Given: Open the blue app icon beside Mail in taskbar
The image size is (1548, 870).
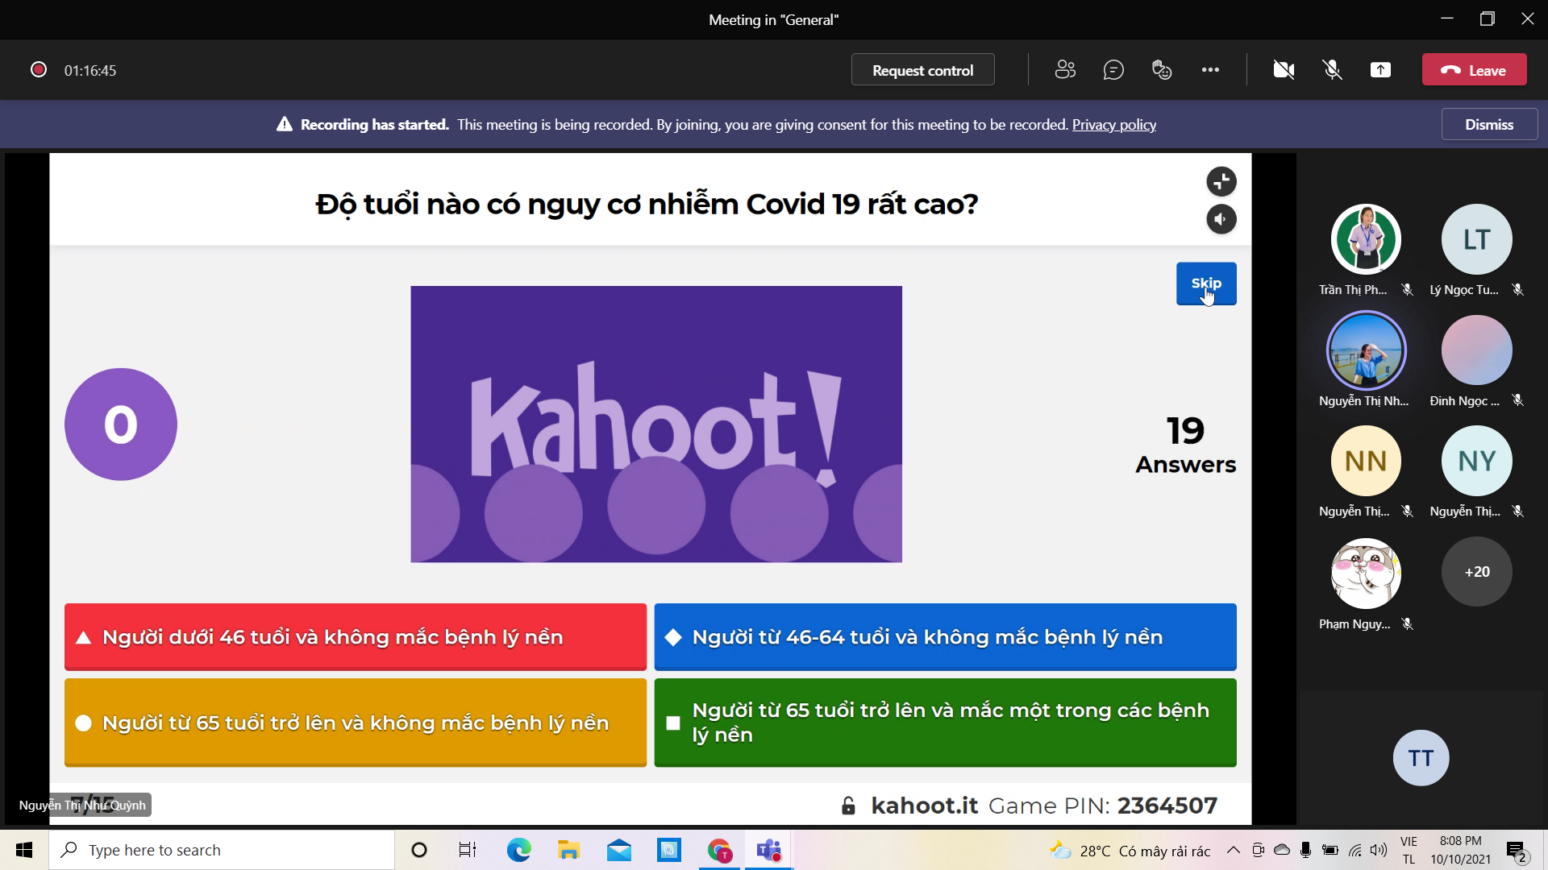Looking at the screenshot, I should coord(669,850).
